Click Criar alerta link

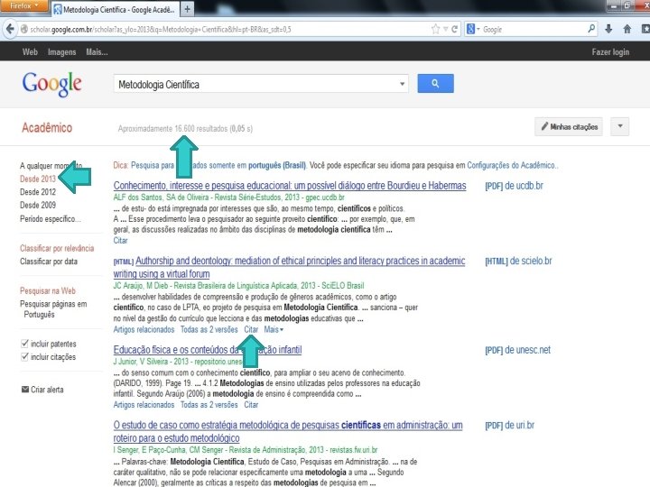click(x=47, y=390)
